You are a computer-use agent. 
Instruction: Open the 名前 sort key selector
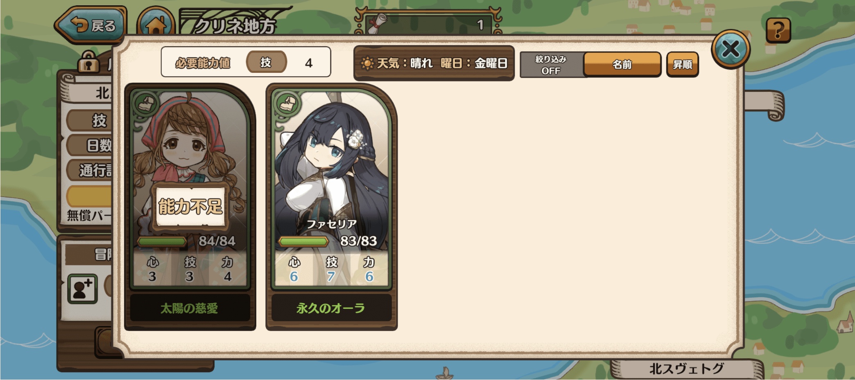tap(622, 64)
